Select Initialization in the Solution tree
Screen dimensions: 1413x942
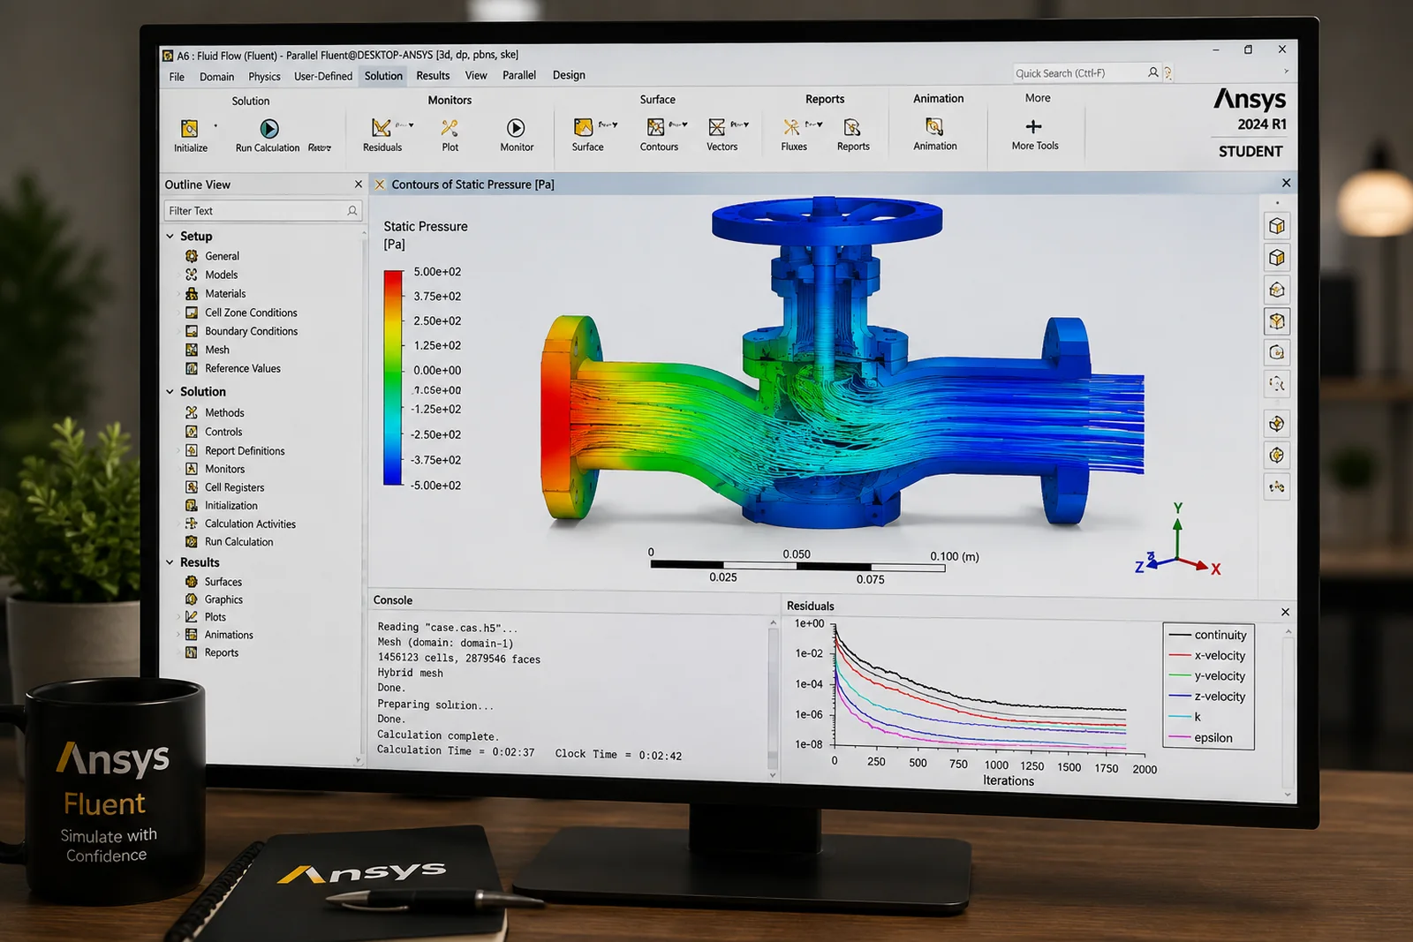(x=231, y=506)
